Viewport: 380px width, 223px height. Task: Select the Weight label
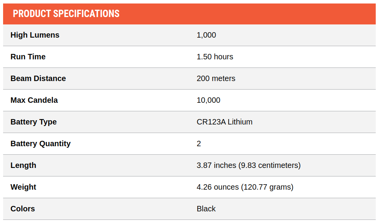pyautogui.click(x=23, y=187)
